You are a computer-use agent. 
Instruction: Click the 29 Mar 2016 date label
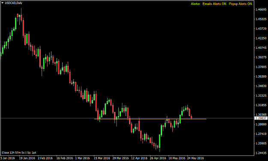click(120, 158)
